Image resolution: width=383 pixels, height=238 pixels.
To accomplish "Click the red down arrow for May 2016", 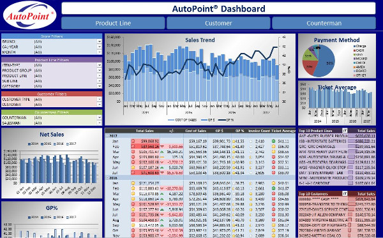I will pyautogui.click(x=162, y=204).
